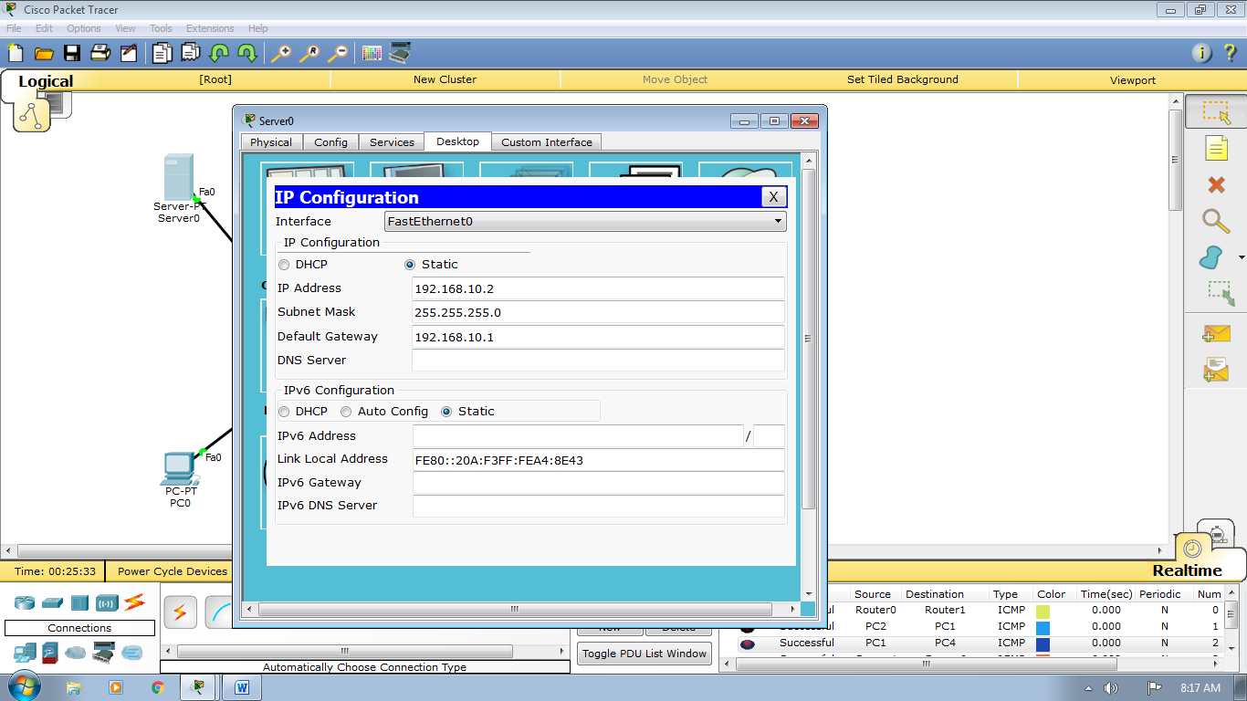
Task: Pick the automatic connection lightning icon
Action: (180, 612)
